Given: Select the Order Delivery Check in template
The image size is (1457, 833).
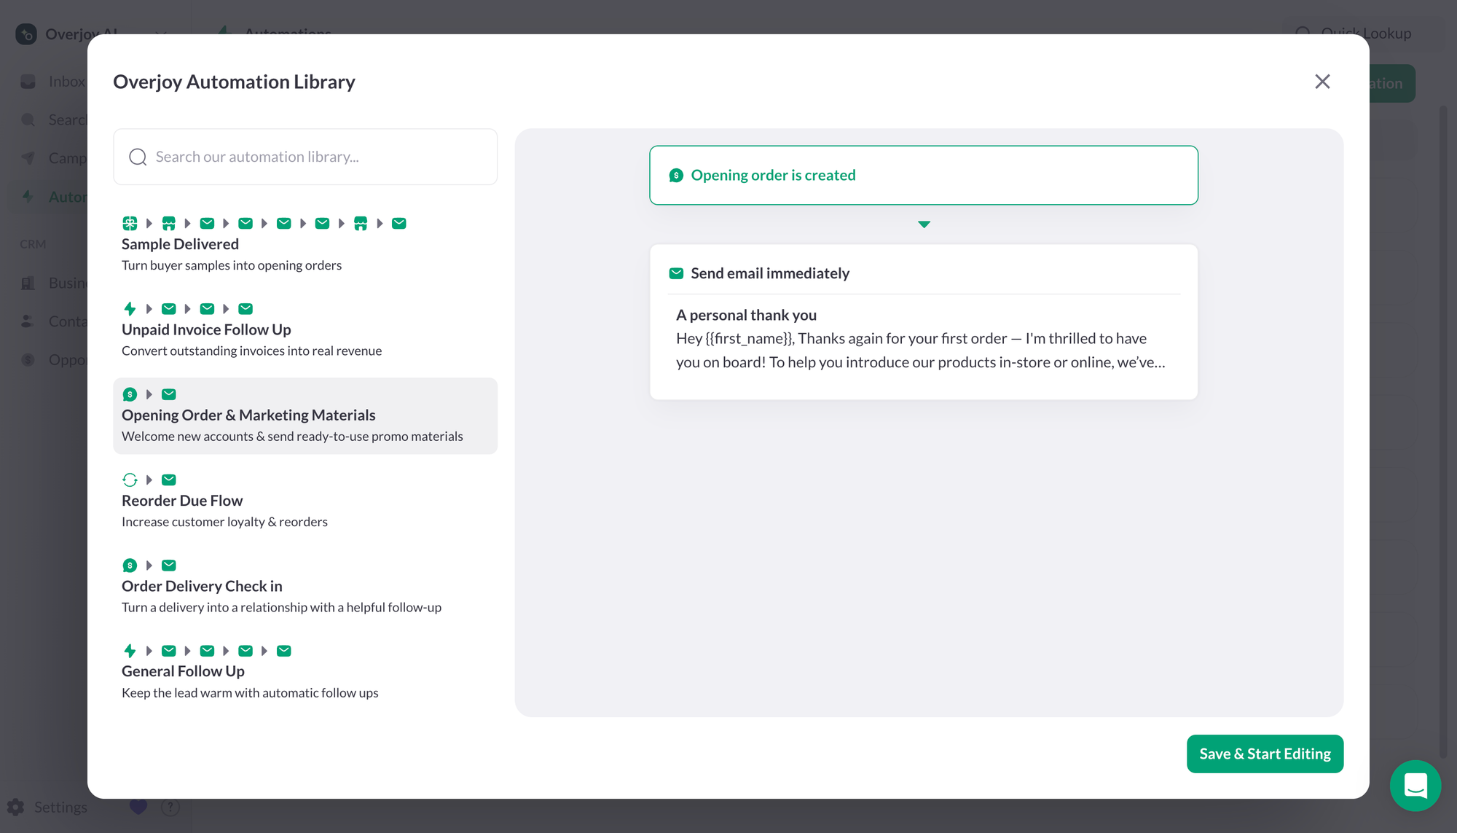Looking at the screenshot, I should click(x=305, y=587).
